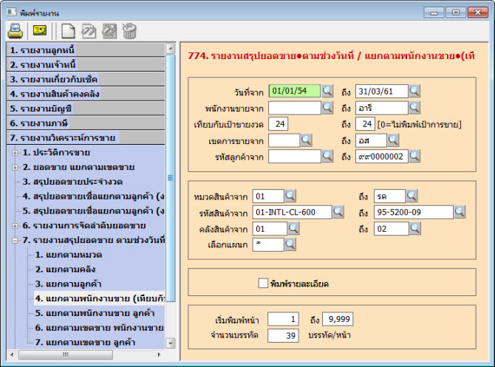Viewport: 495px width, 367px height.
Task: Click the page ถึง field showing 9,999
Action: [338, 319]
